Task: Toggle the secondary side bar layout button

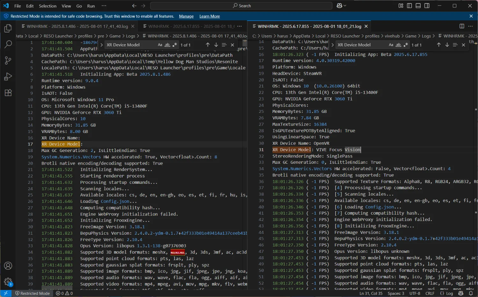Action: click(x=427, y=6)
